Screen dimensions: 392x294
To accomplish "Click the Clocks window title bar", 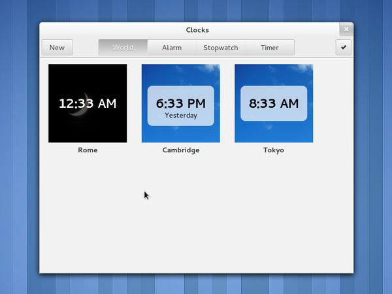I will click(196, 29).
